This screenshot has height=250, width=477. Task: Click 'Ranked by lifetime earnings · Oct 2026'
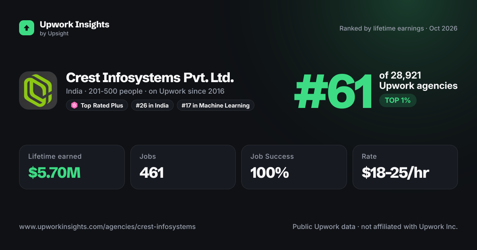[398, 29]
